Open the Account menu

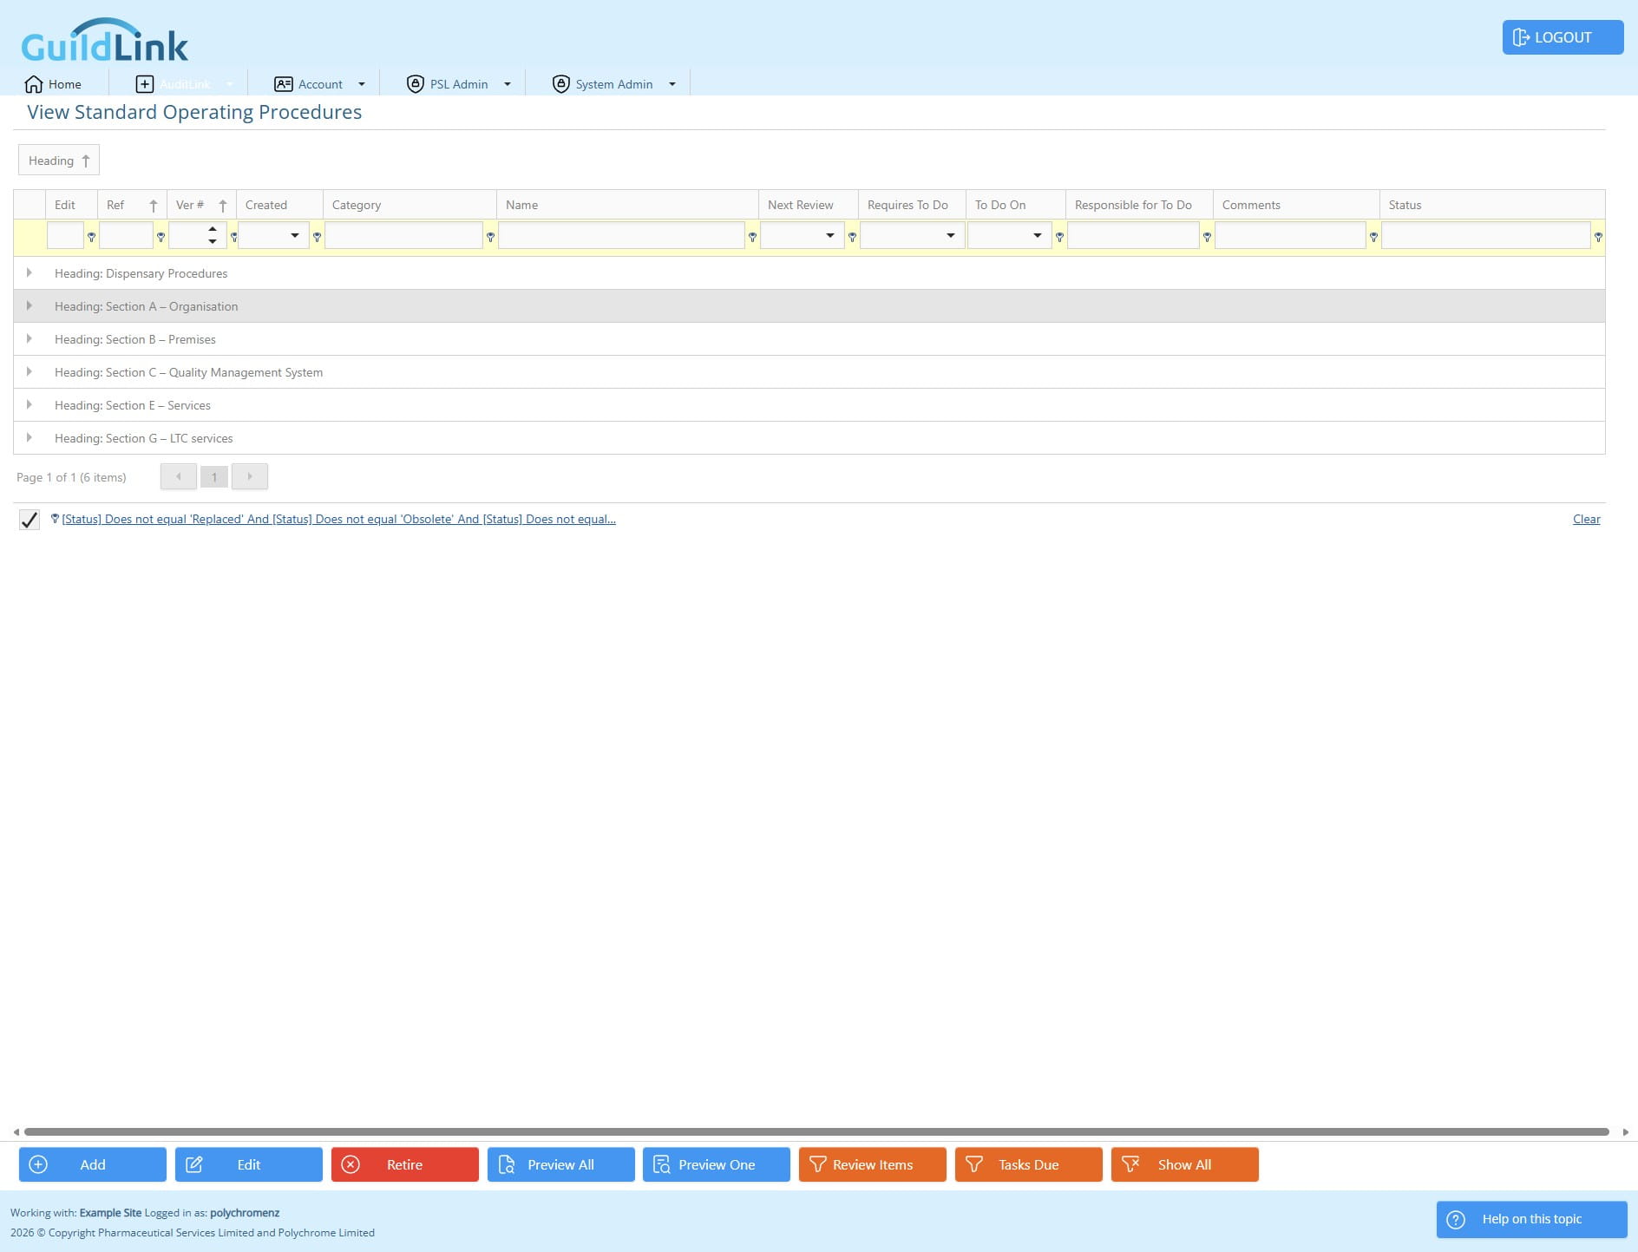tap(320, 84)
